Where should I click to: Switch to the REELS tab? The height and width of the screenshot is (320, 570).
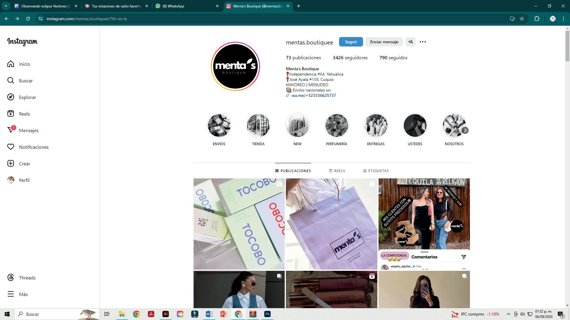pyautogui.click(x=337, y=171)
